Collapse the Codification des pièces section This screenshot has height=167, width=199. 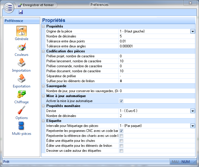pos(44,51)
